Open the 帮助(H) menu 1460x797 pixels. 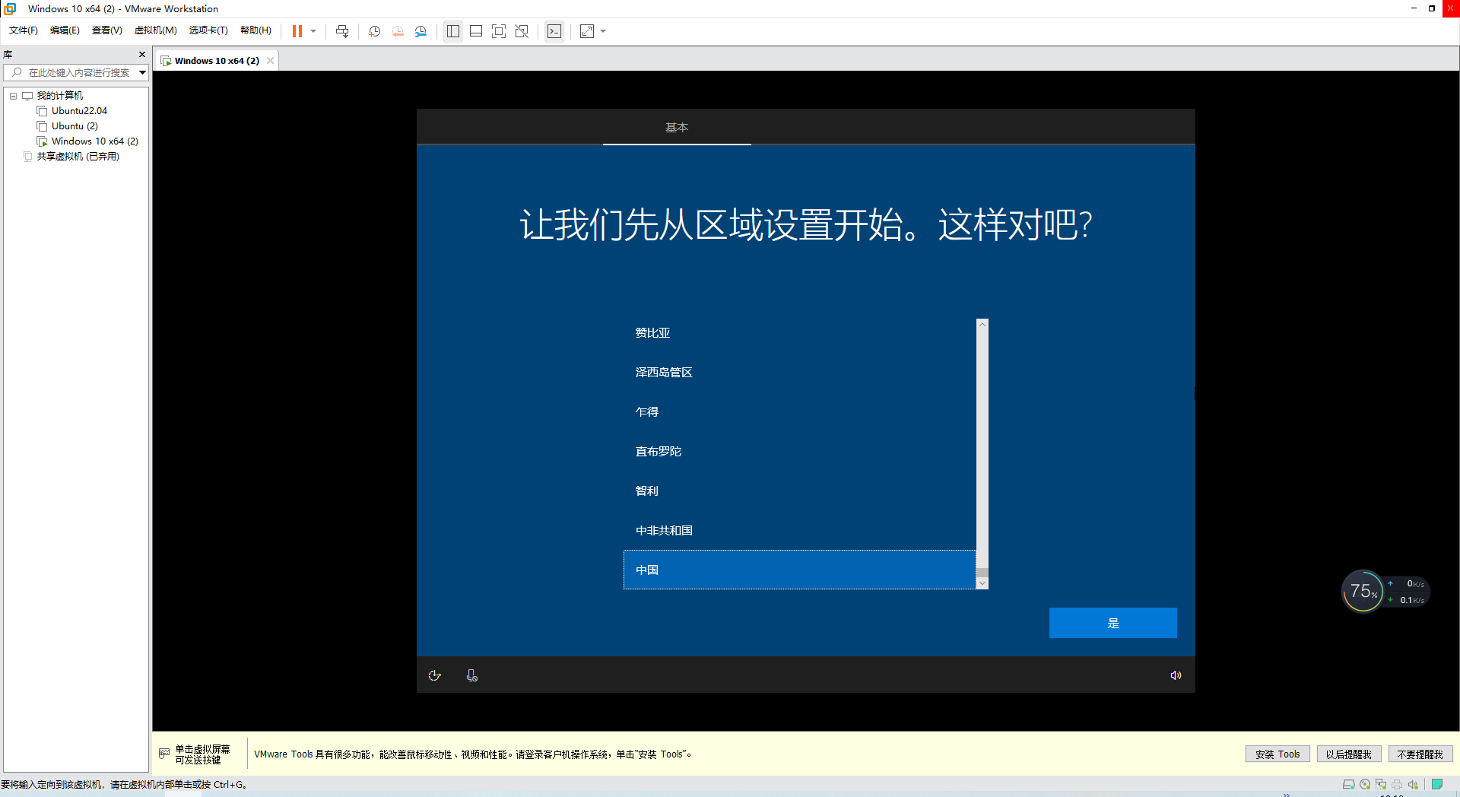click(x=255, y=30)
